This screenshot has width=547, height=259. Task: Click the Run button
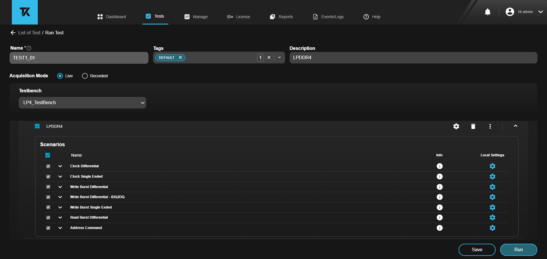518,250
